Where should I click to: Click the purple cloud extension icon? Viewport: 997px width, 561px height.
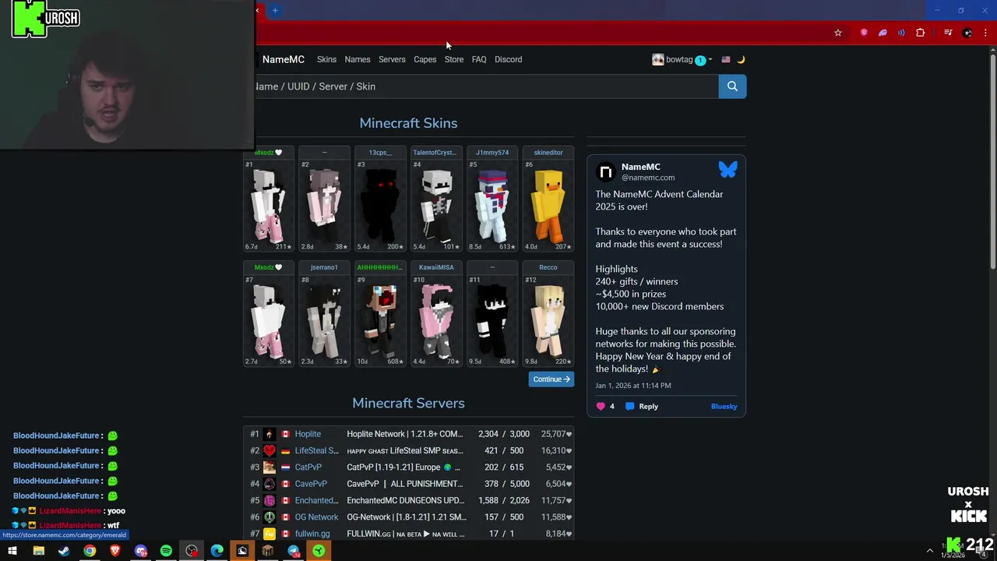pos(883,33)
